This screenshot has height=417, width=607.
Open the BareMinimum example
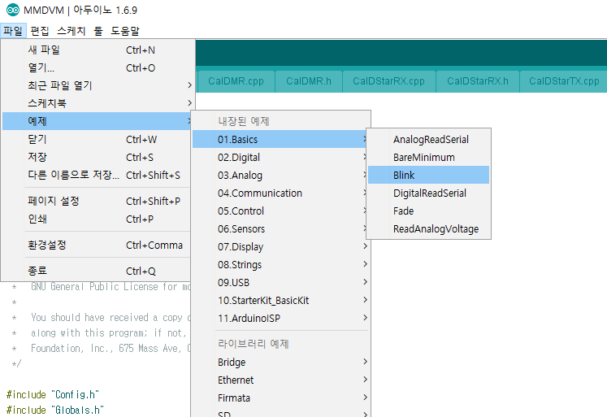pos(428,157)
